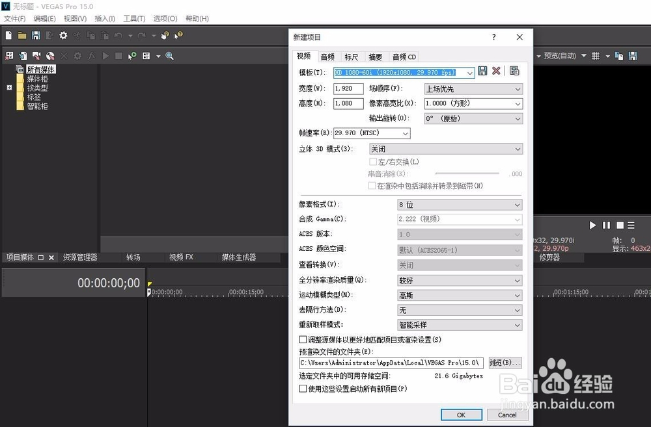
Task: Open project properties gear icon in main toolbar
Action: coord(63,36)
